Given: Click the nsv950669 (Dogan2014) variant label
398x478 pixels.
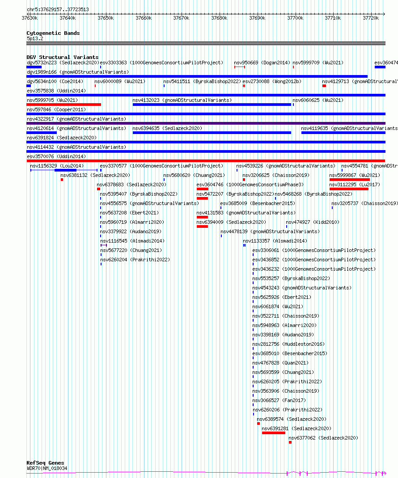Looking at the screenshot, I should (262, 63).
